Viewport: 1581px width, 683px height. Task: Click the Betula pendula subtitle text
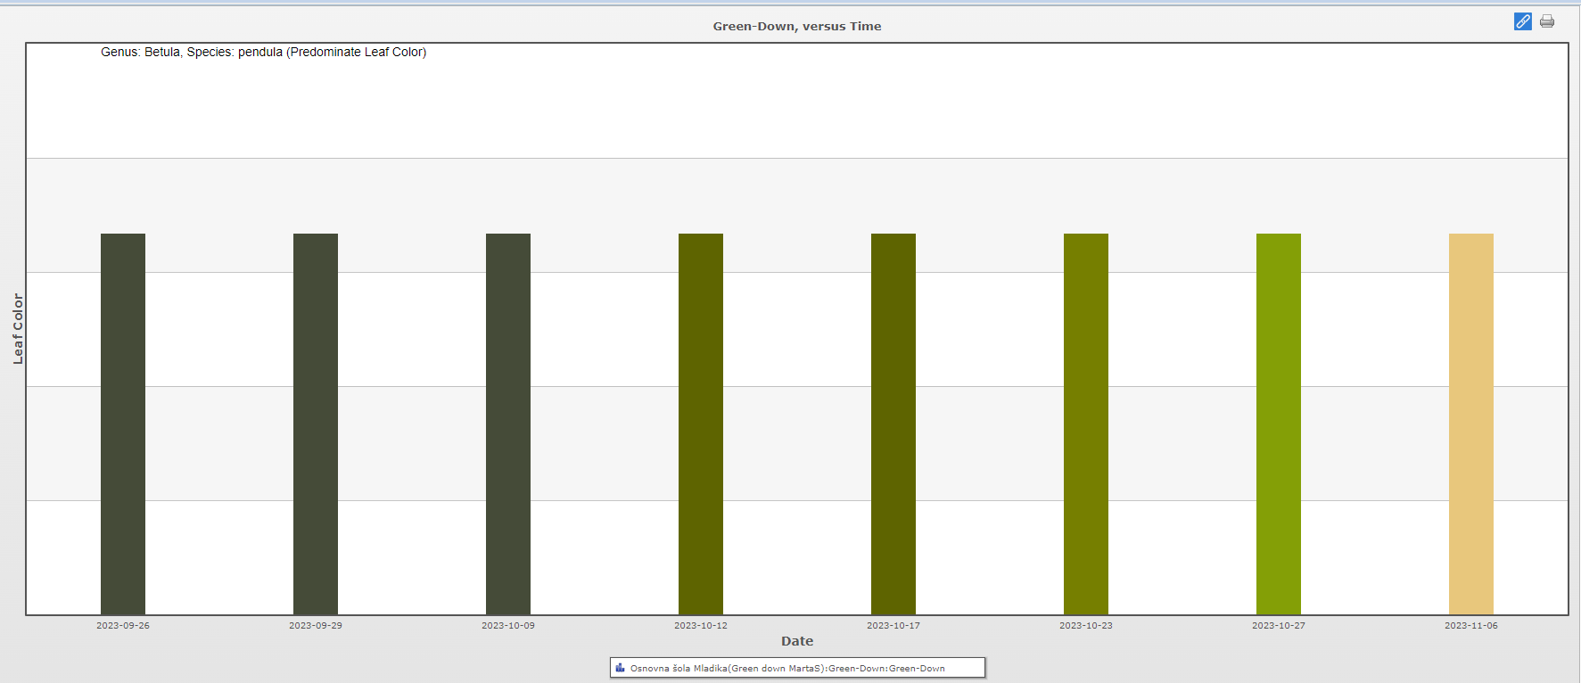tap(263, 53)
